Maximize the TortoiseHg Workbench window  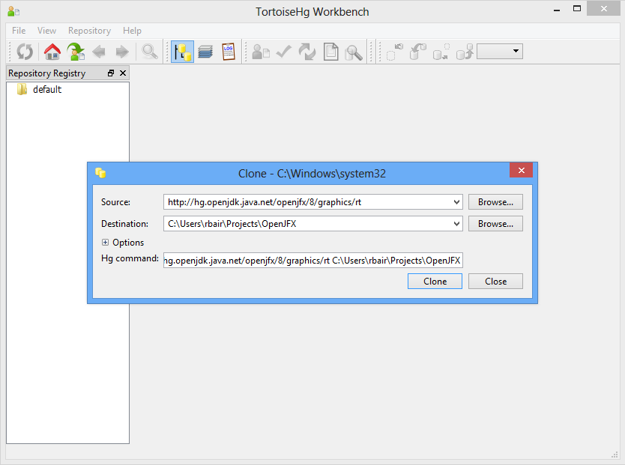pos(577,9)
